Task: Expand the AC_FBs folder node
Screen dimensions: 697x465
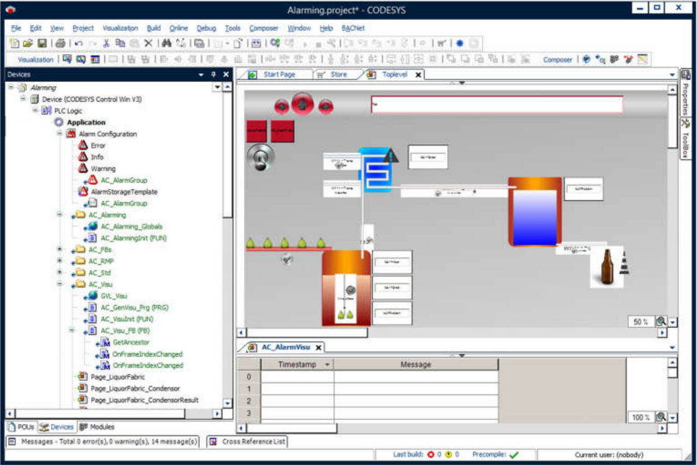Action: 60,250
